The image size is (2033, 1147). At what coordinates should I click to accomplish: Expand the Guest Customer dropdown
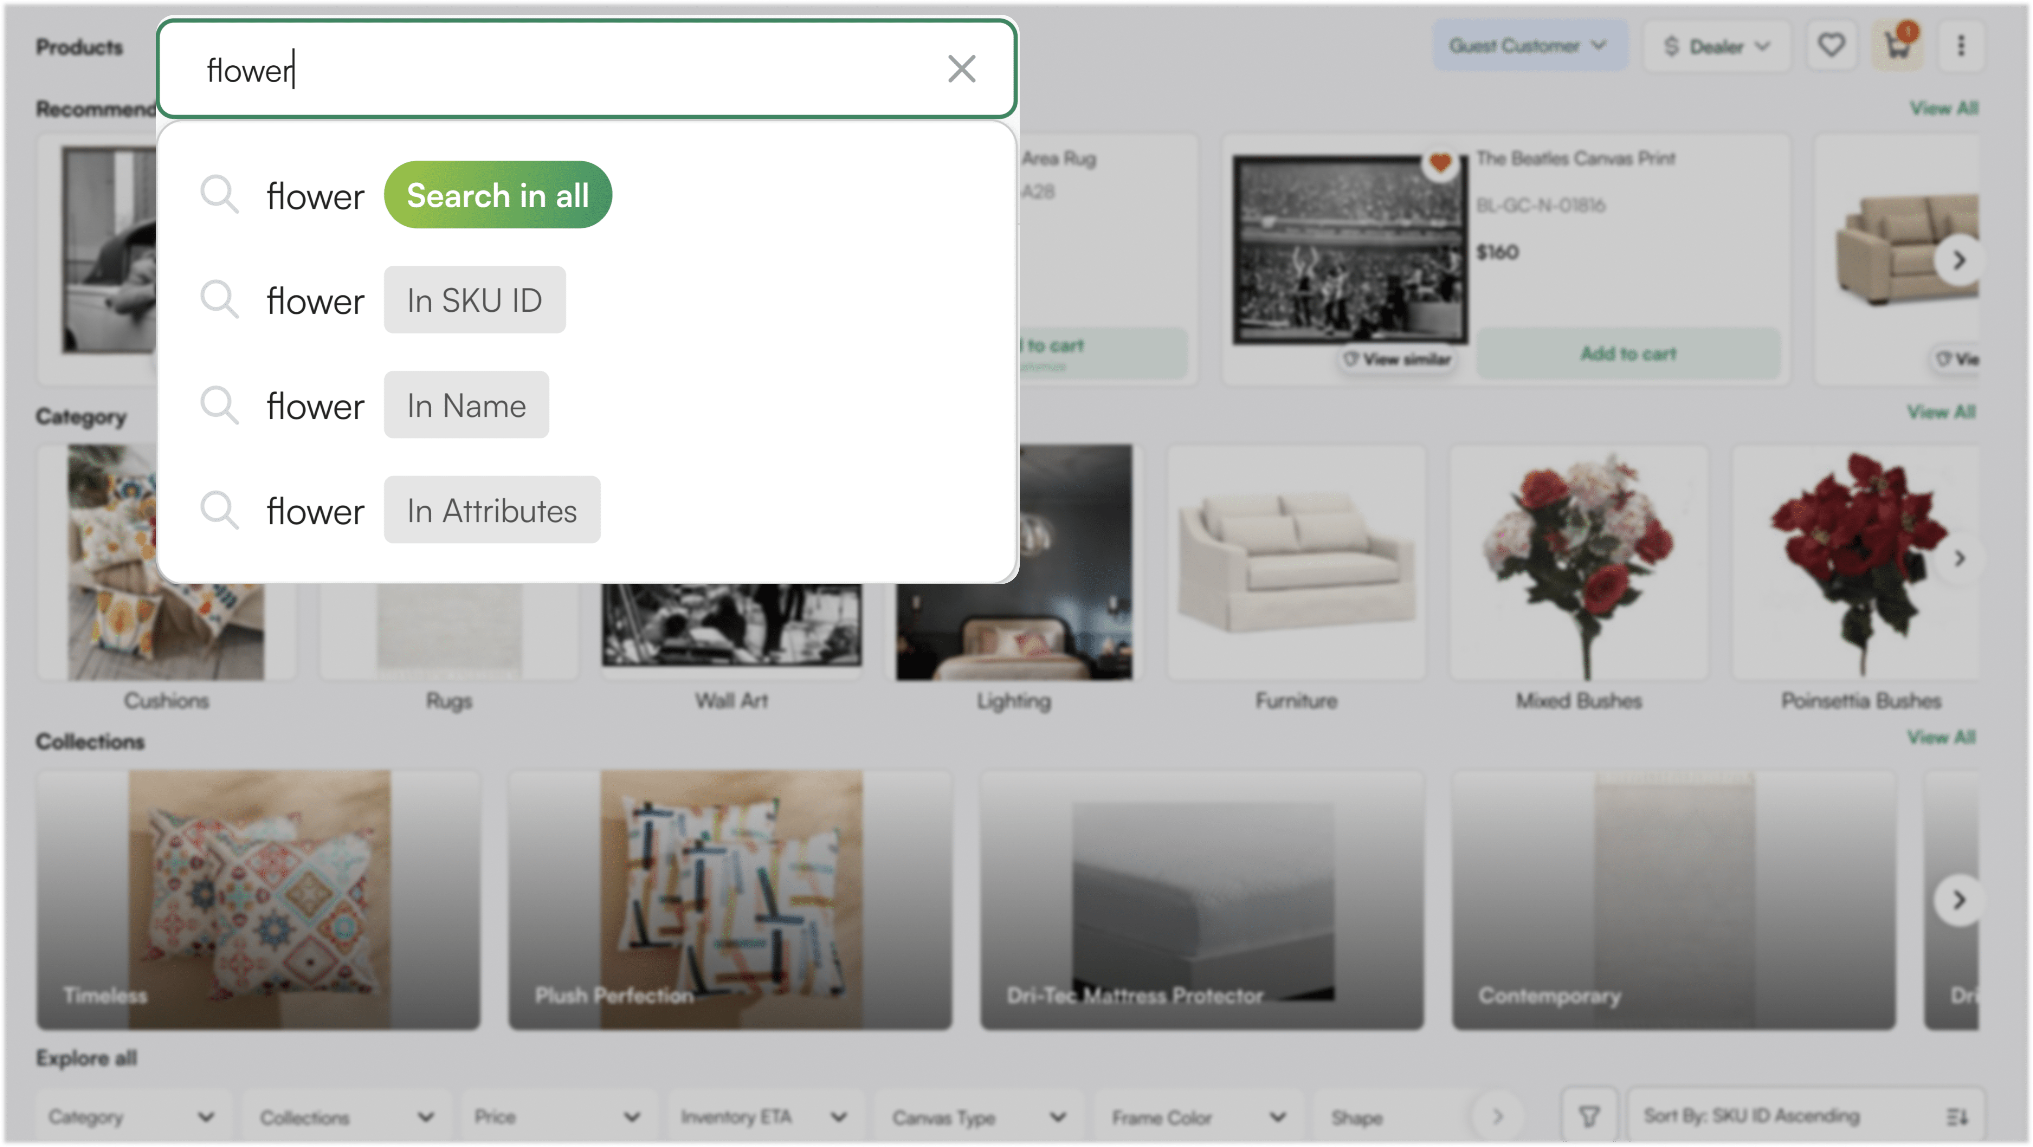tap(1529, 45)
